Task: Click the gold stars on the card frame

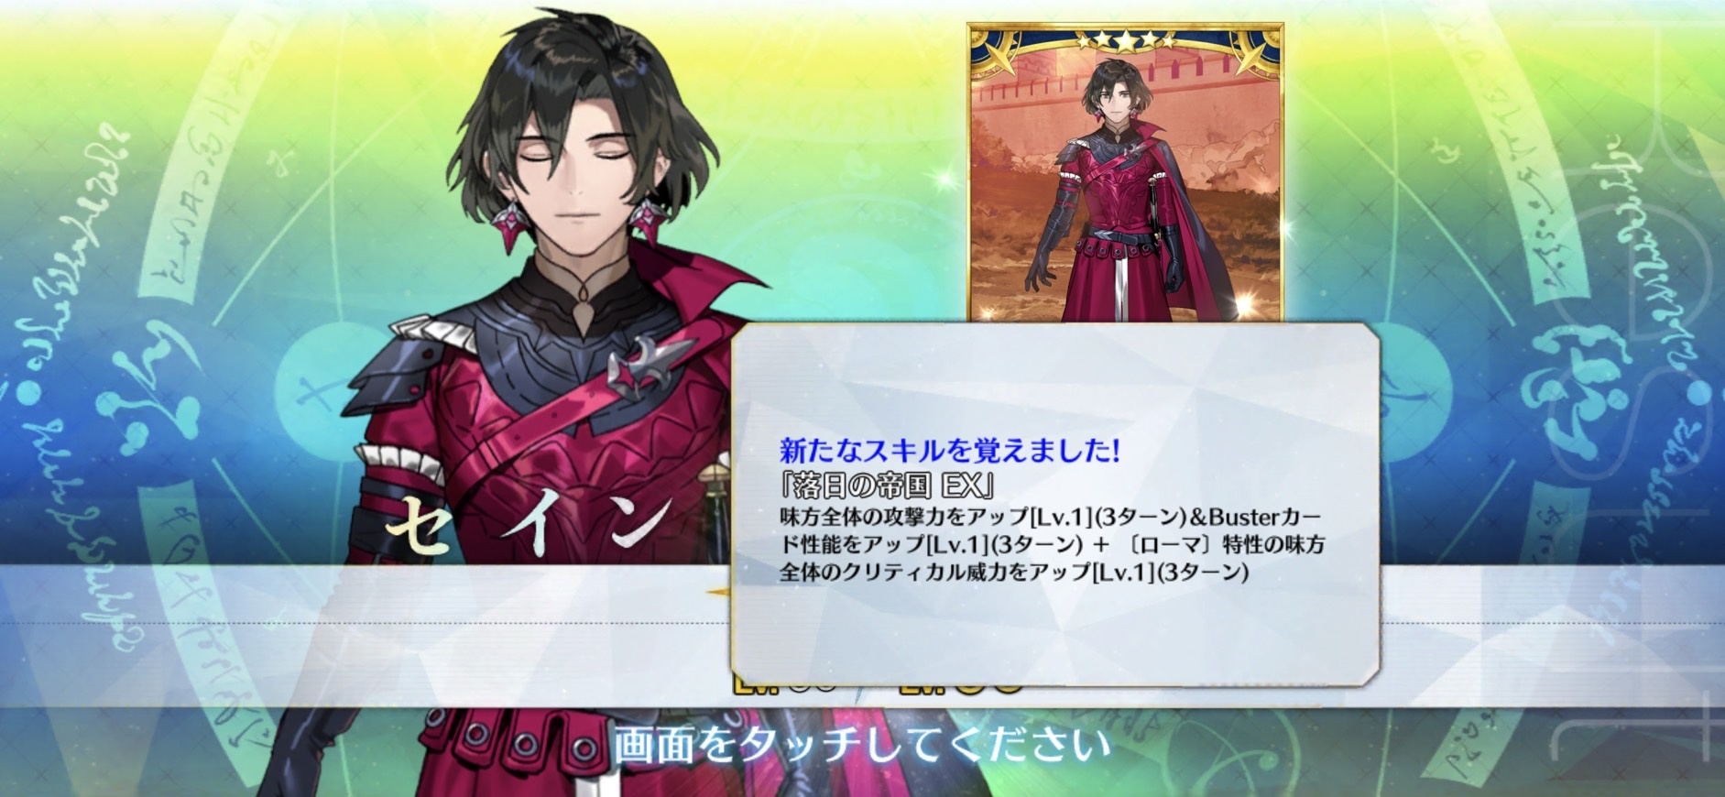Action: click(1125, 40)
